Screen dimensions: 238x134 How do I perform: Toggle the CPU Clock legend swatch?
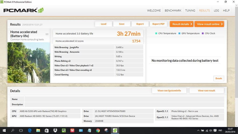[203, 33]
